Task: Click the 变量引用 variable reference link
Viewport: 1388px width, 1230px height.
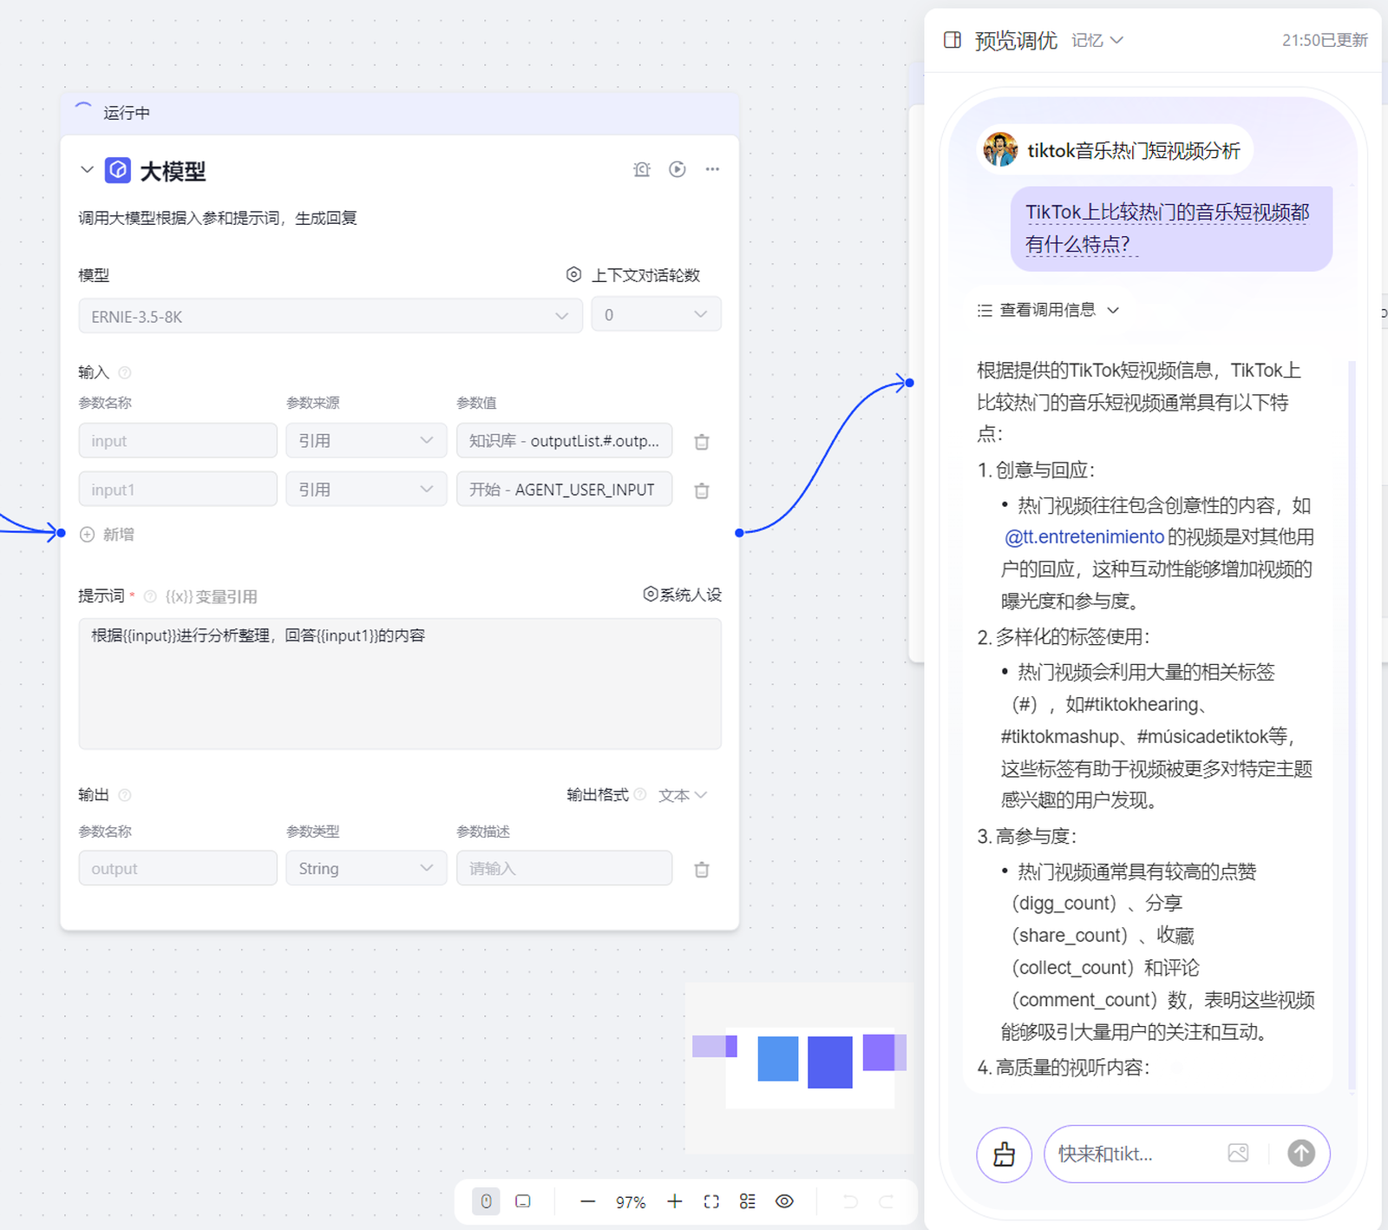Action: 211,596
